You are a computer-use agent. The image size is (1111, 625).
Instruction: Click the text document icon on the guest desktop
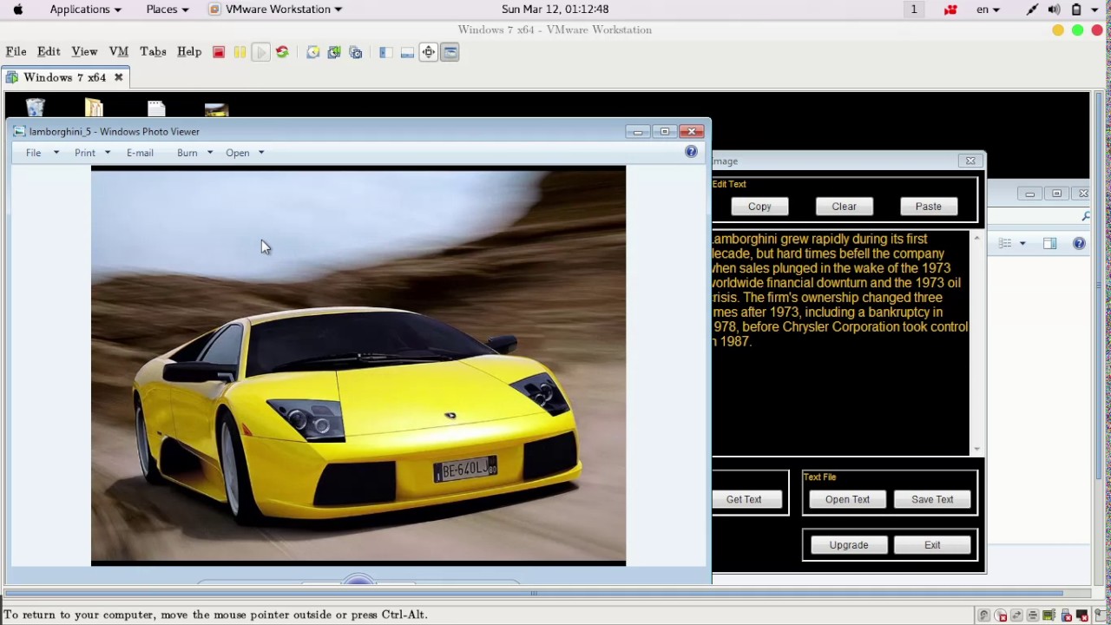(x=156, y=109)
